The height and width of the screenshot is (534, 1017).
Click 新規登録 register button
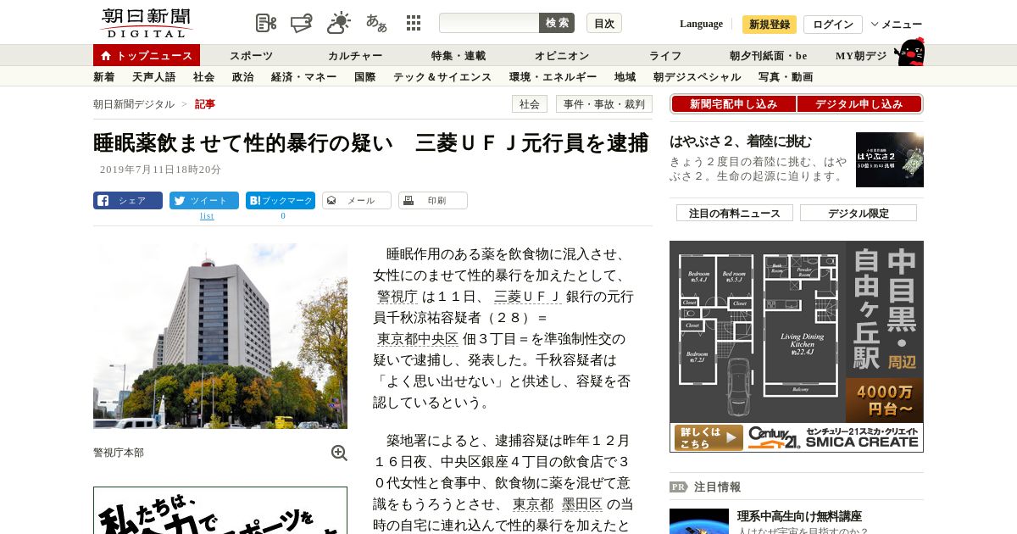770,25
